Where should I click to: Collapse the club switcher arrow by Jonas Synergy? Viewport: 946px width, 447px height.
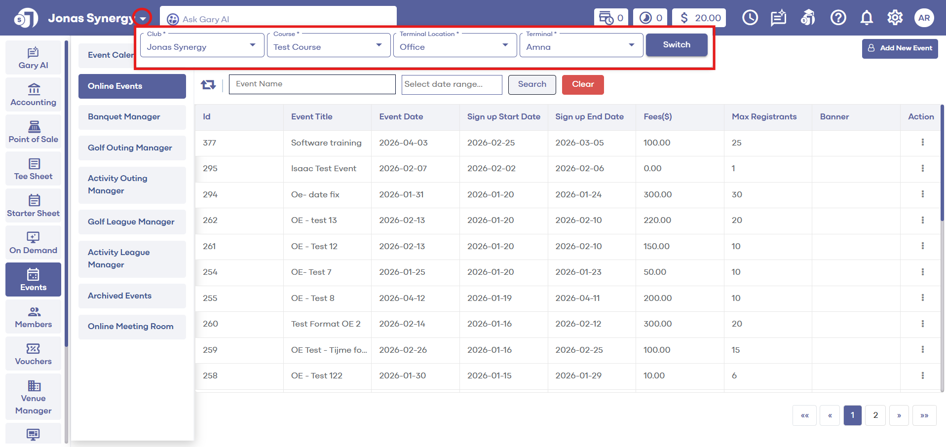[143, 19]
